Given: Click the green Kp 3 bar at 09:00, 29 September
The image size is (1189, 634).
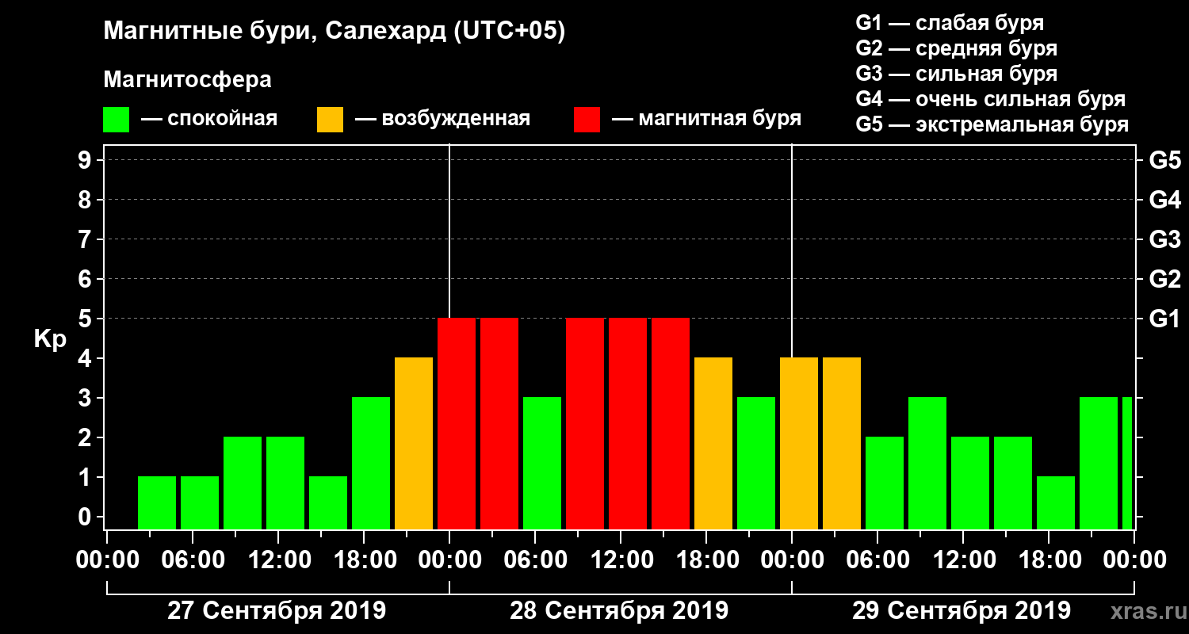Looking at the screenshot, I should [x=927, y=463].
